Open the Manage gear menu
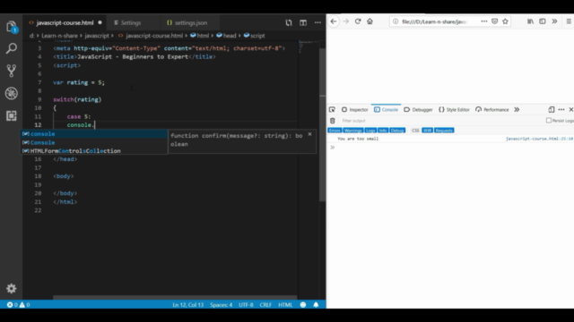 click(12, 288)
